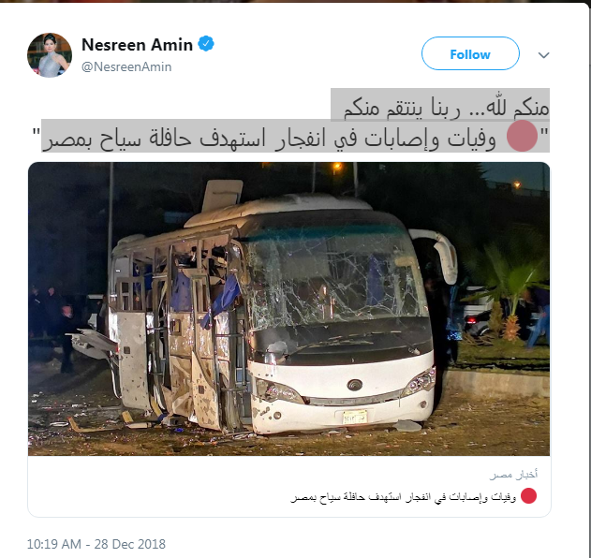Image resolution: width=591 pixels, height=558 pixels.
Task: Click the orange street lamp in the photo
Action: click(337, 166)
